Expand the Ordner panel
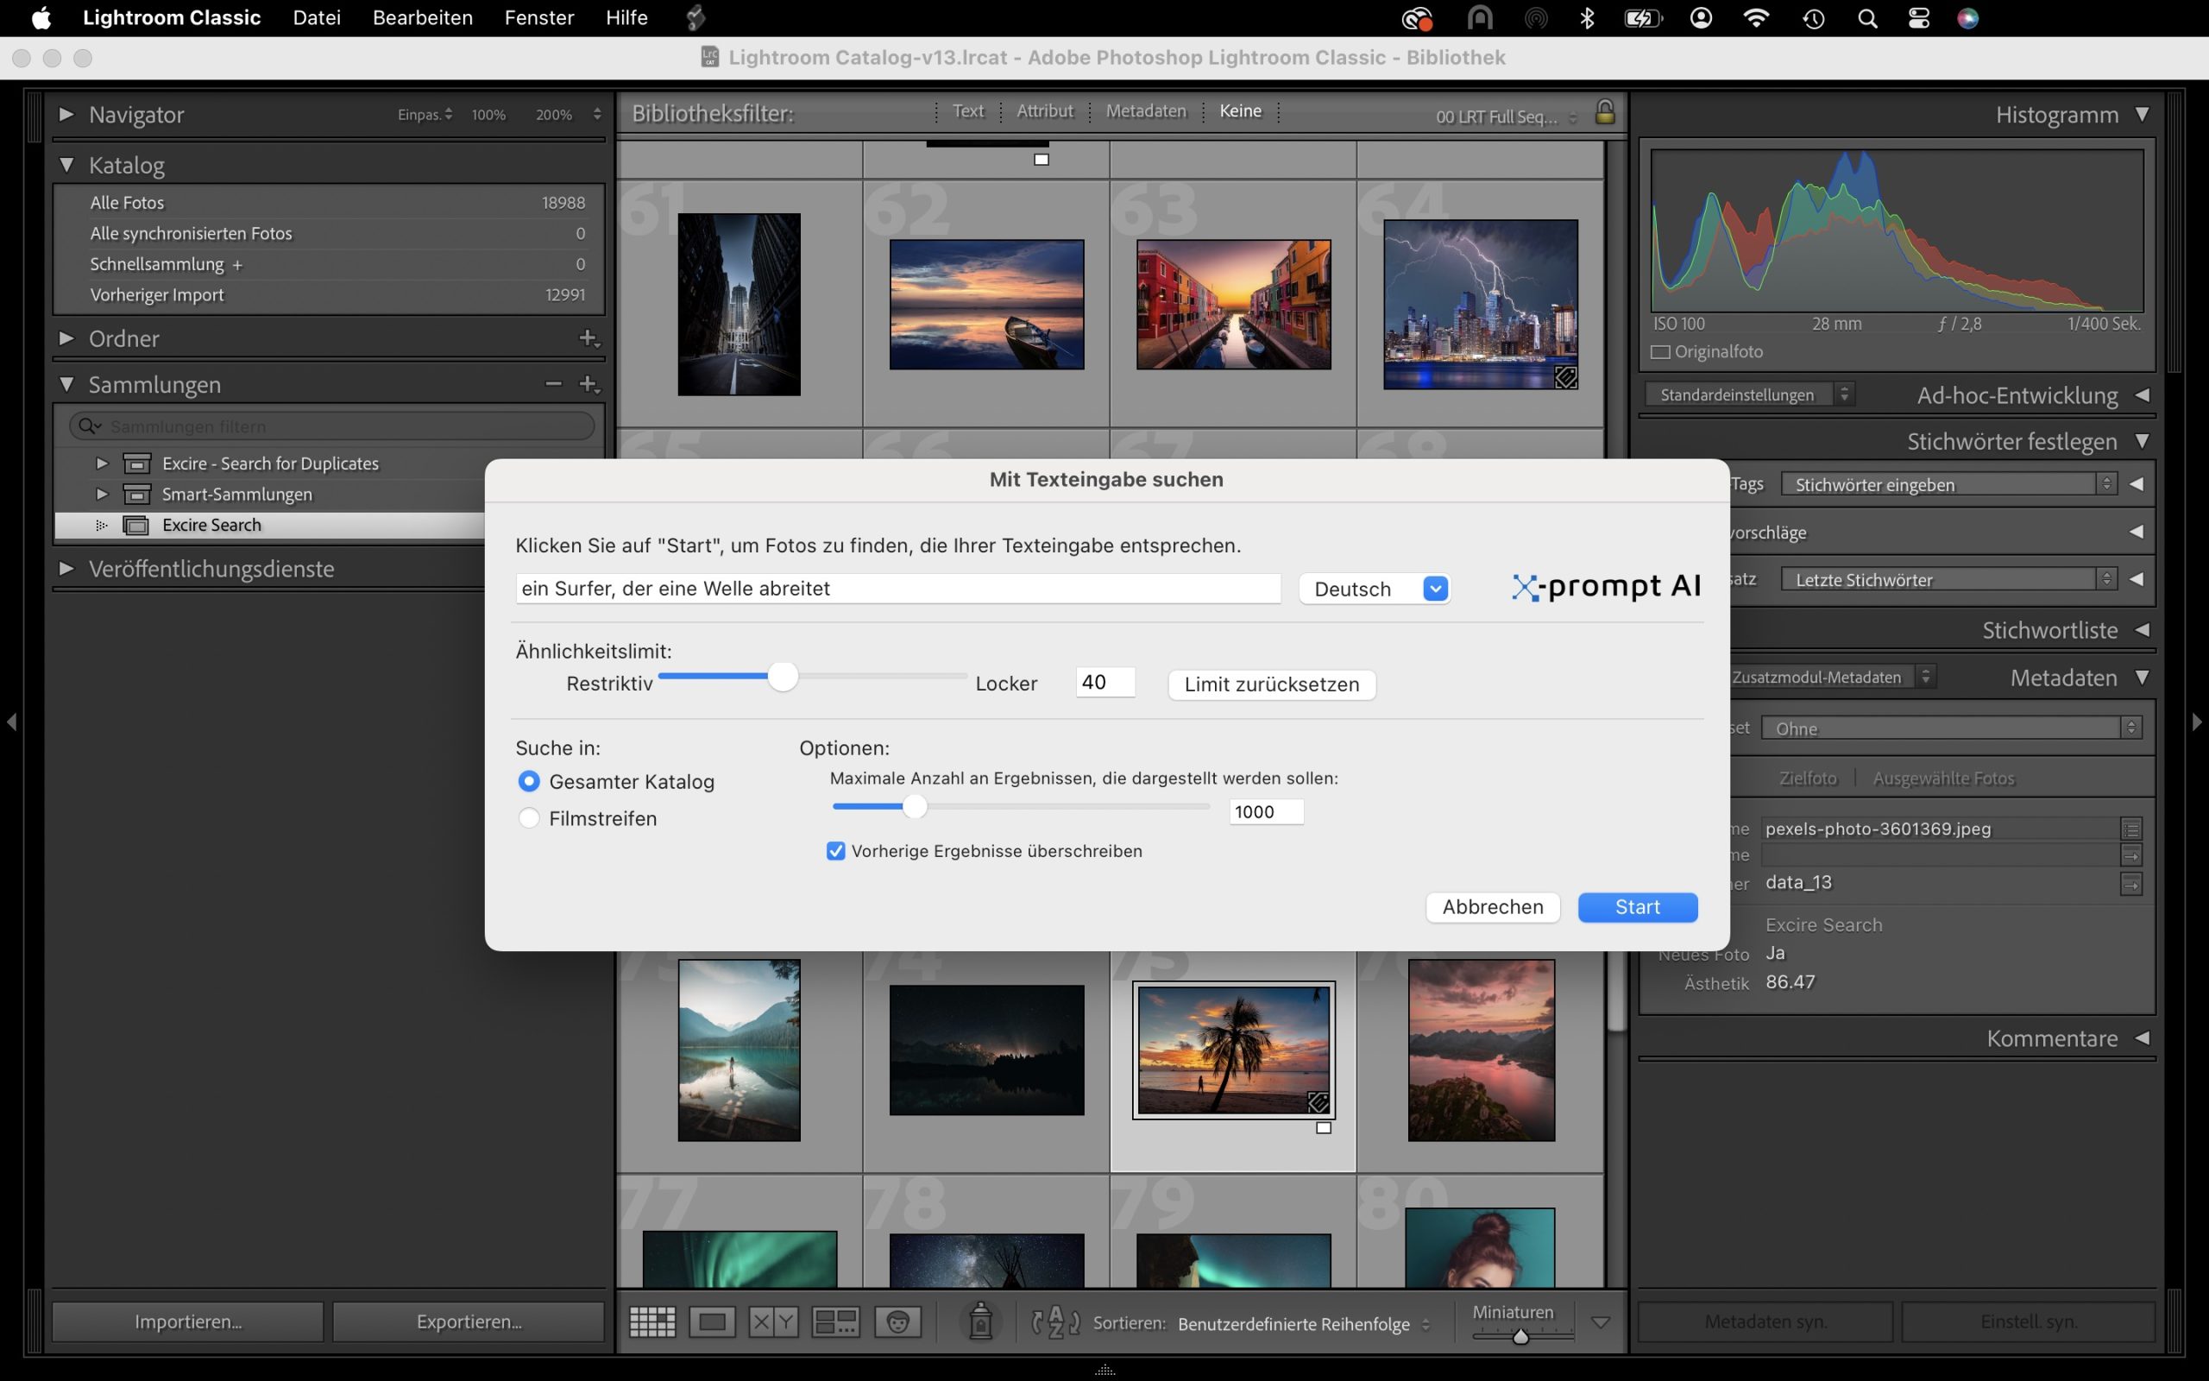Image resolution: width=2209 pixels, height=1381 pixels. pyautogui.click(x=66, y=338)
